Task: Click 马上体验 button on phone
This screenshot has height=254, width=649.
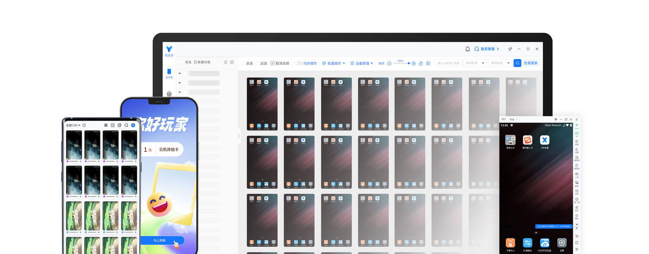Action: (163, 241)
